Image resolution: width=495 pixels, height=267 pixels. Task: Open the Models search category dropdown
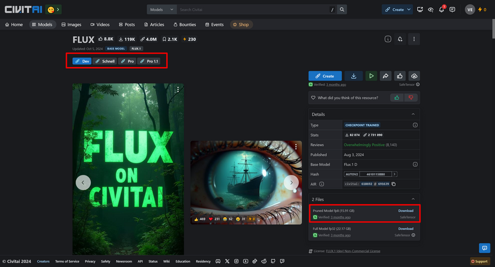point(161,10)
